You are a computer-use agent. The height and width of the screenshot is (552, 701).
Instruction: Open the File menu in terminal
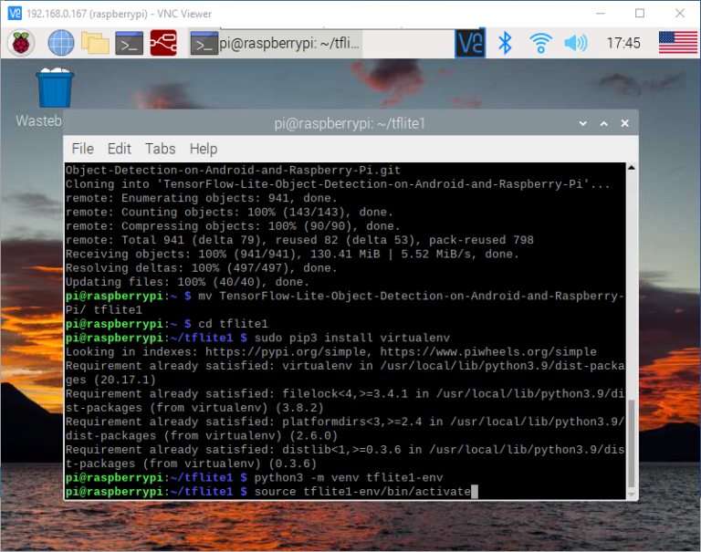(82, 149)
